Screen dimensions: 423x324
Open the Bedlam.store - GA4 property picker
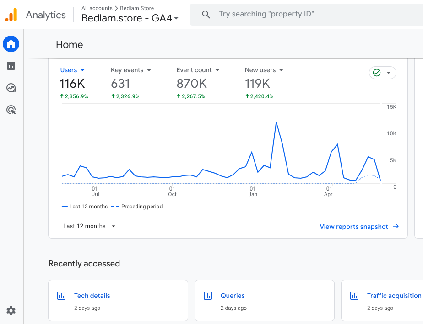130,18
